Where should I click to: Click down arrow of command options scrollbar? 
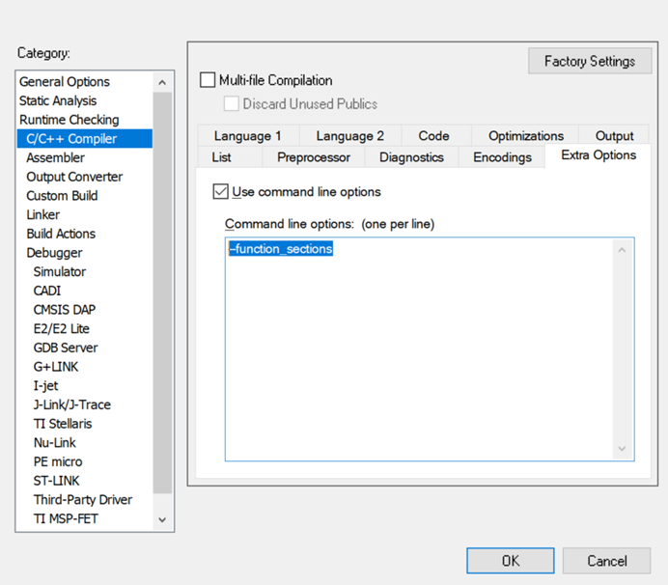tap(622, 449)
